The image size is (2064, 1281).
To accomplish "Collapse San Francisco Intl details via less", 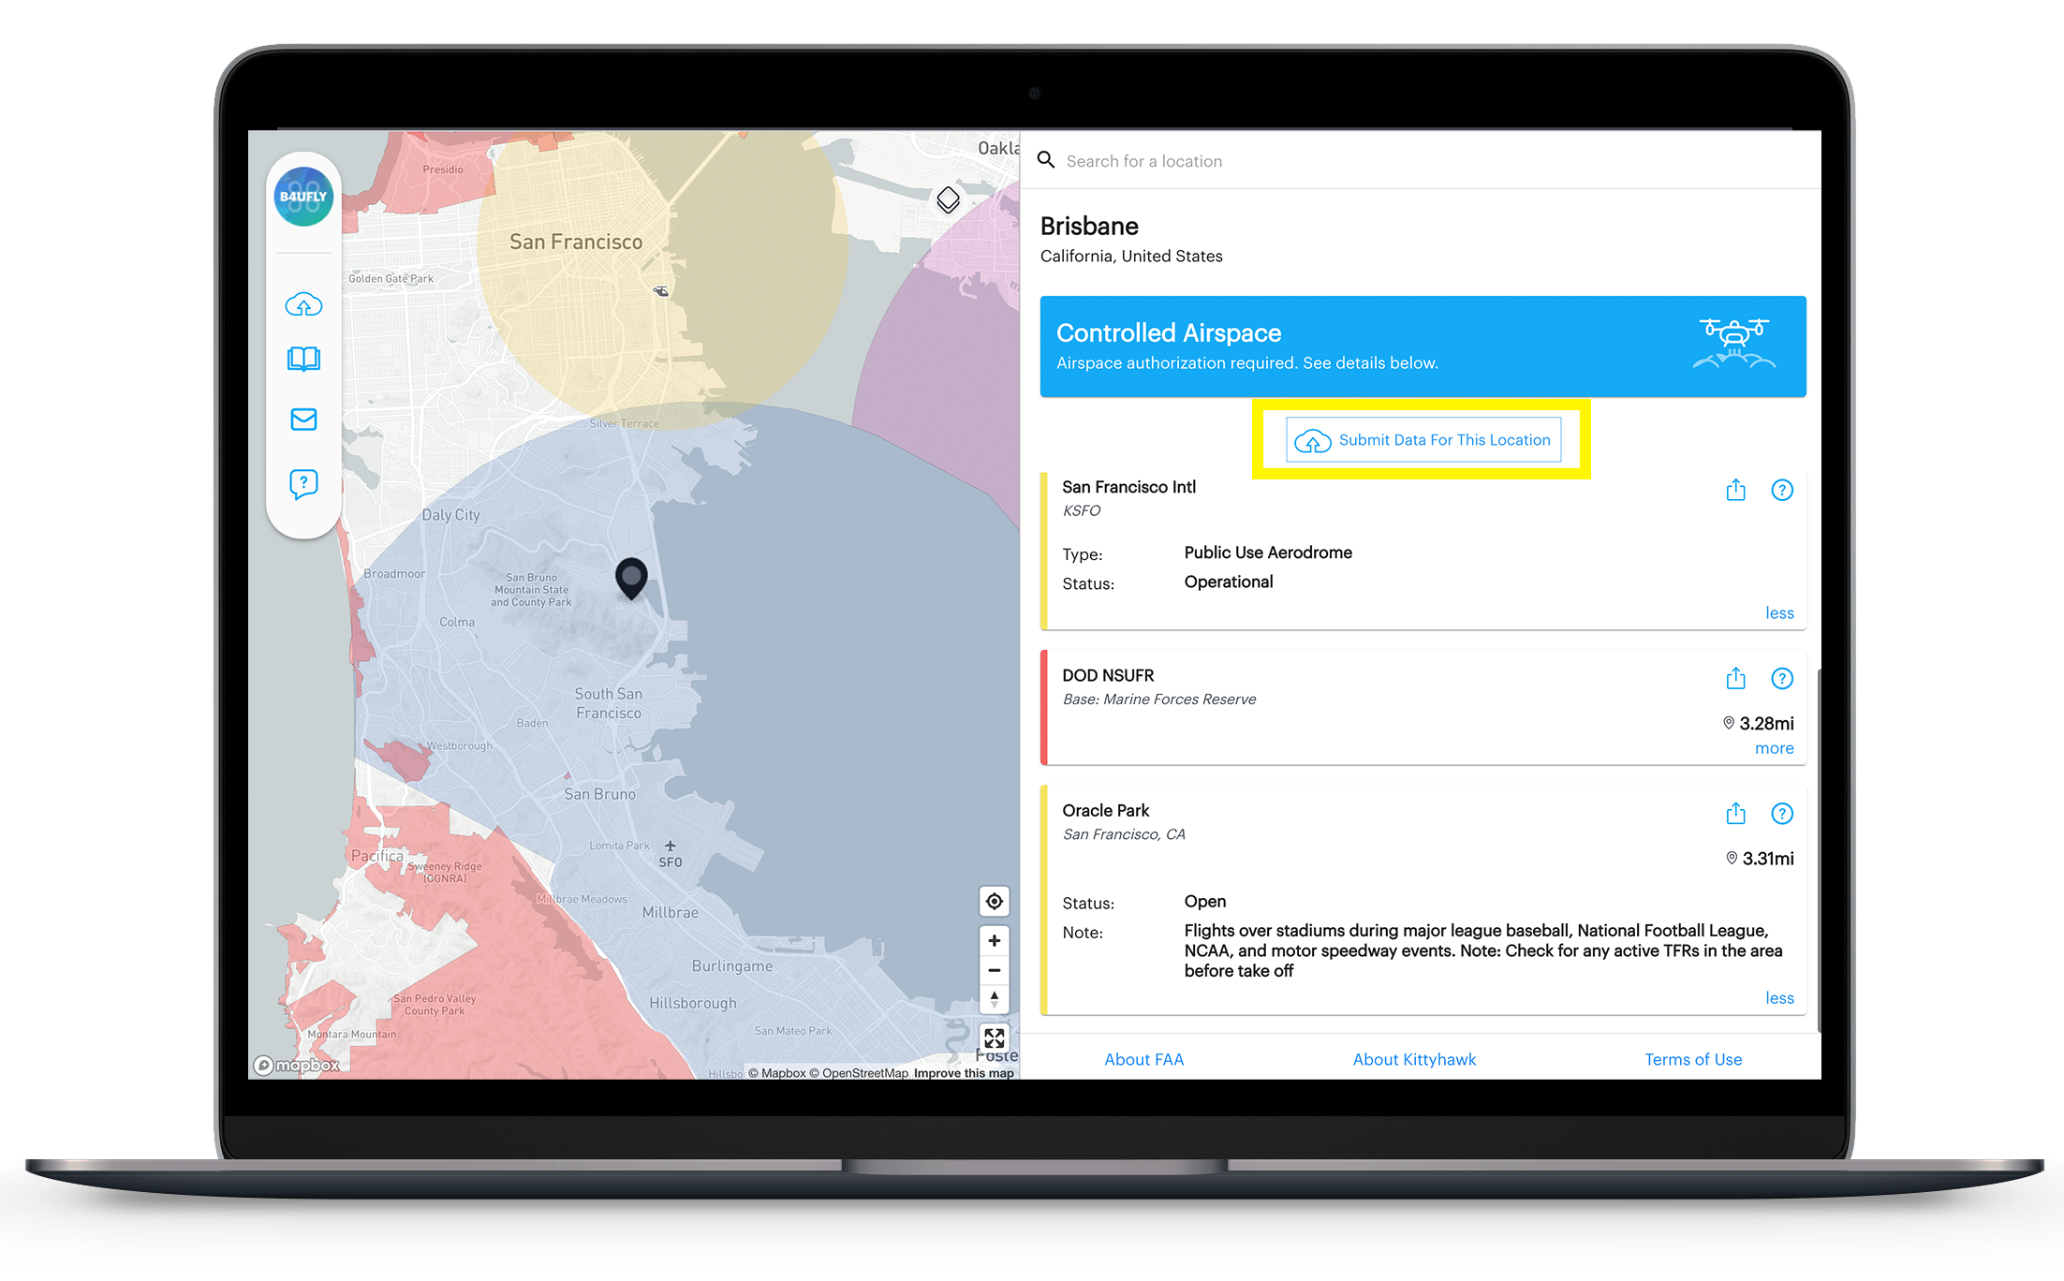I will [1779, 612].
